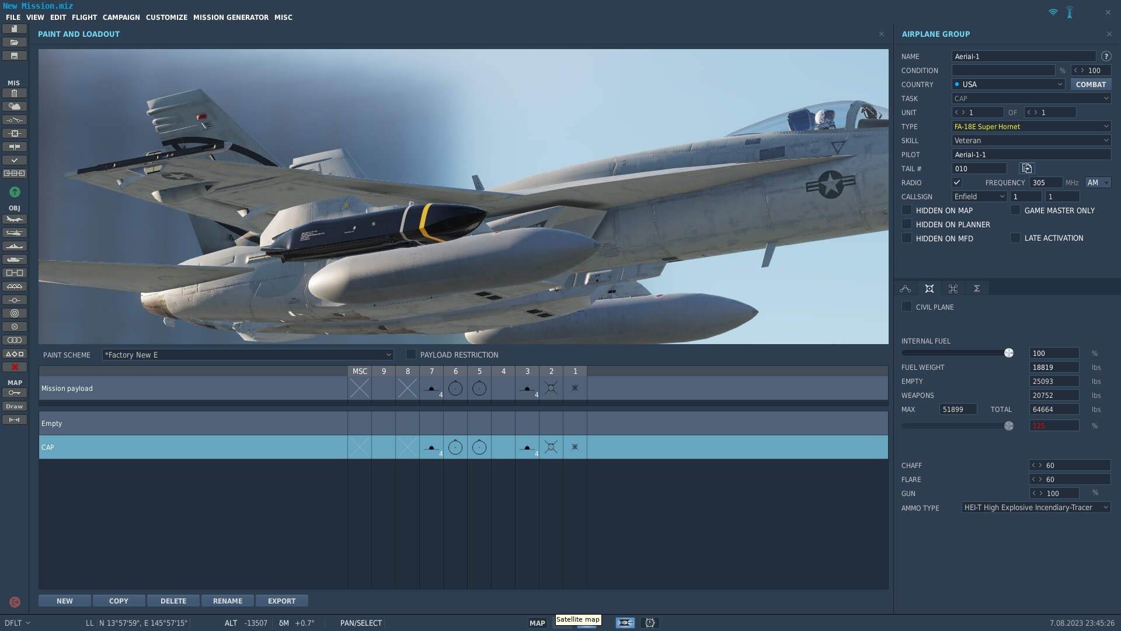Toggle the RADIO checkbox
The image size is (1121, 631).
tap(956, 182)
